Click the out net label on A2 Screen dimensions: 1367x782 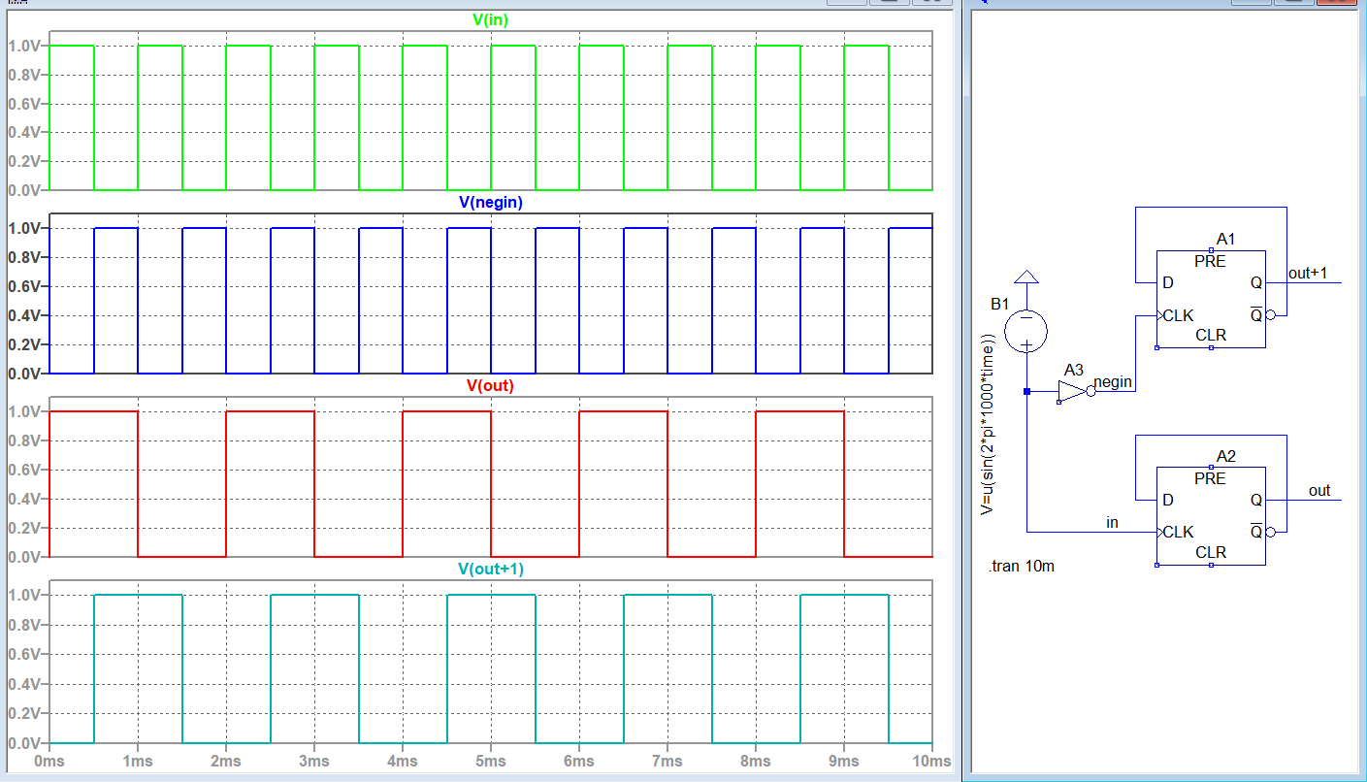click(1318, 491)
